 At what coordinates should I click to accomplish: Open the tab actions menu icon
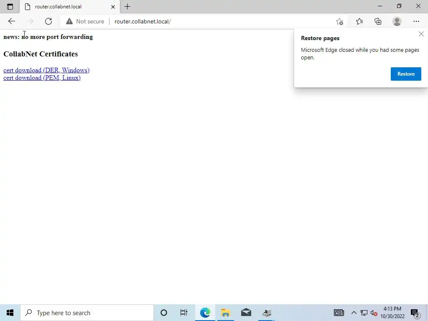[10, 7]
